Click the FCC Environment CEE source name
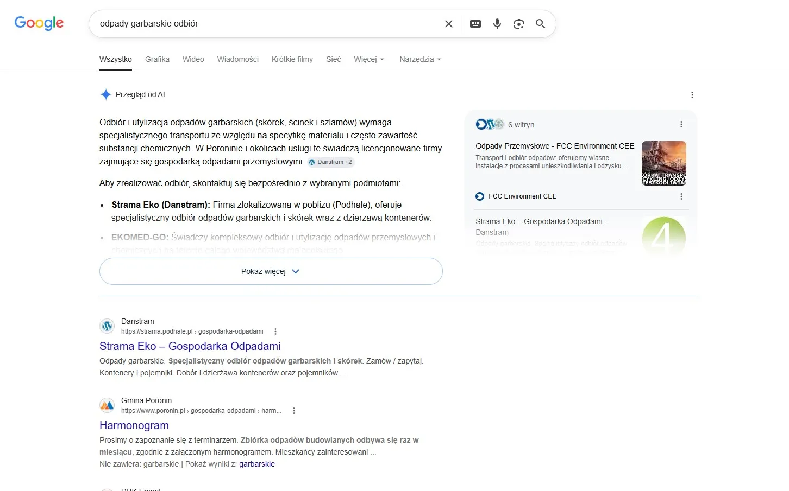This screenshot has width=789, height=491. [x=523, y=196]
